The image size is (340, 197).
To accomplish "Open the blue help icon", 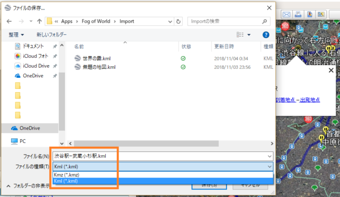I will pos(266,35).
